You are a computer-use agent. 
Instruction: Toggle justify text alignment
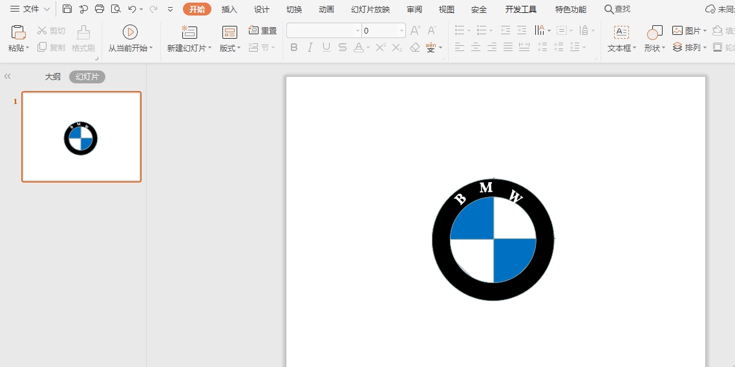click(507, 47)
